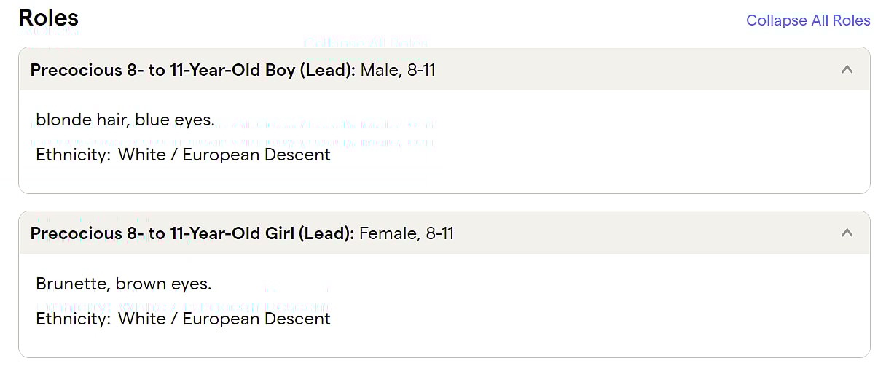Click the Collapse All Roles link
Viewport: 886px width, 385px height.
click(x=808, y=20)
